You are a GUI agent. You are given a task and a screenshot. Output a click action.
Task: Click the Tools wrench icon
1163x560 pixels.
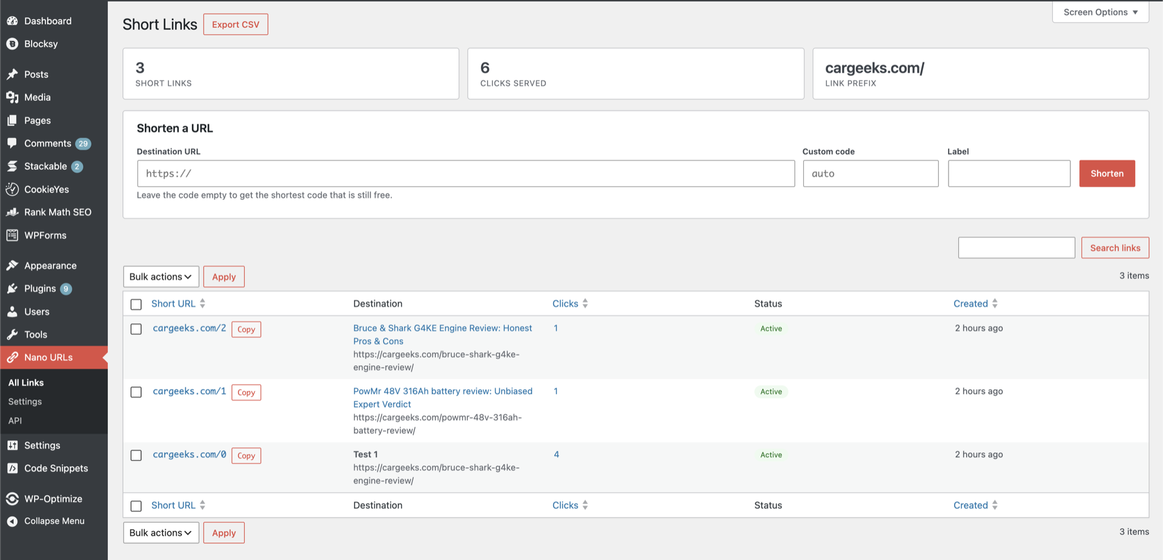(12, 334)
